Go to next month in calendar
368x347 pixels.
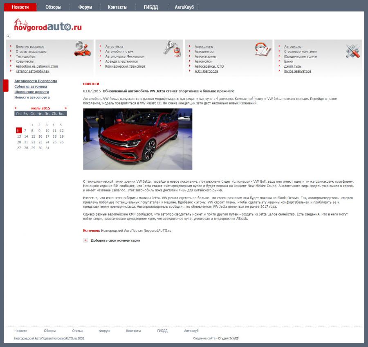pos(65,108)
